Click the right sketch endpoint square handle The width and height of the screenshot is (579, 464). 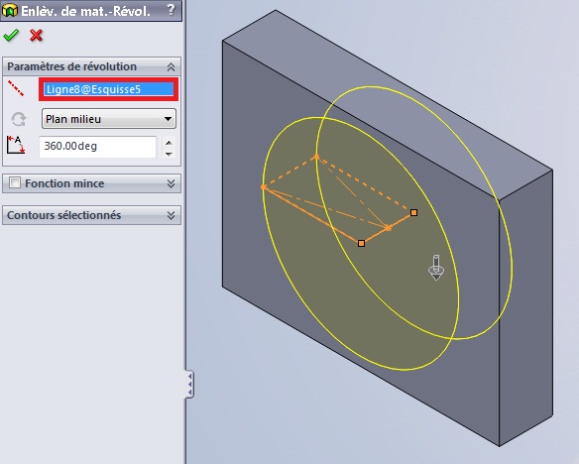tap(414, 212)
